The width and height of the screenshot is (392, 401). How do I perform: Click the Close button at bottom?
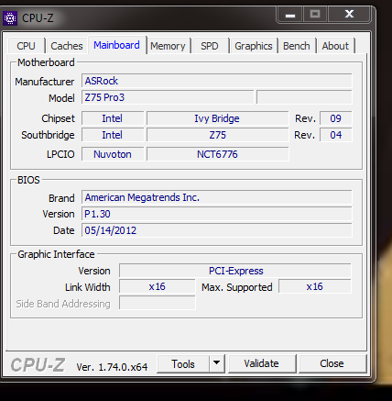coord(332,363)
